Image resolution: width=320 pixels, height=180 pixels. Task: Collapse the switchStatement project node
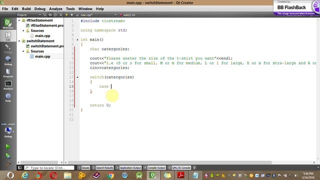[x=19, y=41]
